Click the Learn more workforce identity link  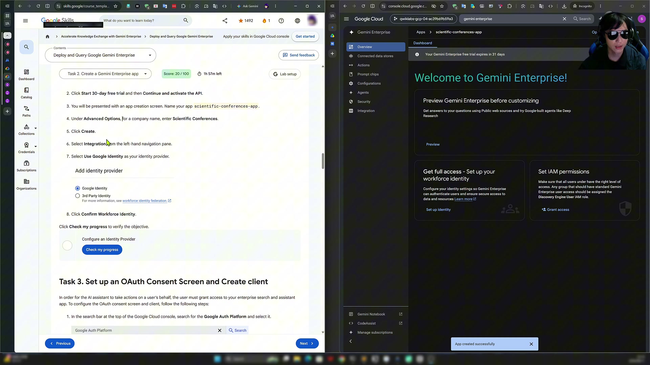(465, 199)
